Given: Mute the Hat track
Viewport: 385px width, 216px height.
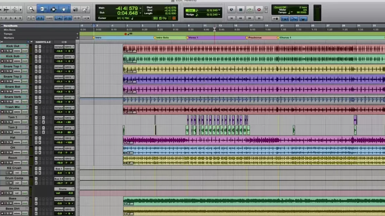Looking at the screenshot, I should (x=11, y=142).
